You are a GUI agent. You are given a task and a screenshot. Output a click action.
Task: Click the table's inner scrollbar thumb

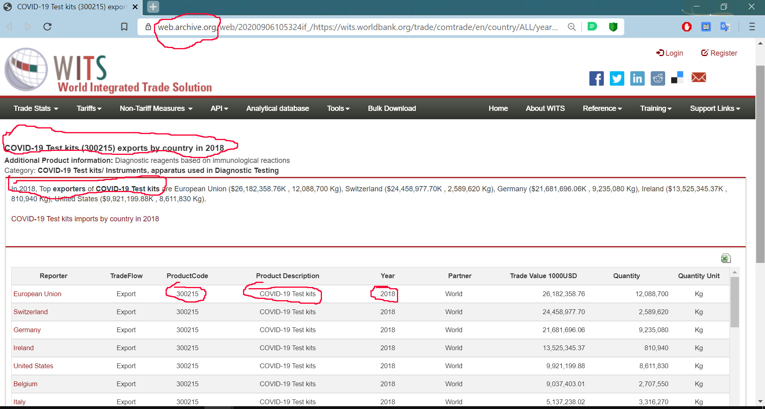[735, 302]
